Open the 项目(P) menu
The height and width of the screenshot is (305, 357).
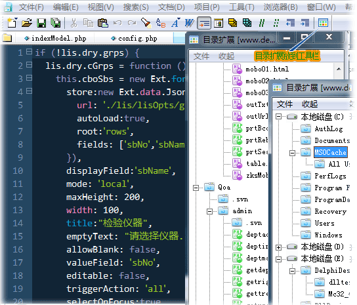[207, 7]
